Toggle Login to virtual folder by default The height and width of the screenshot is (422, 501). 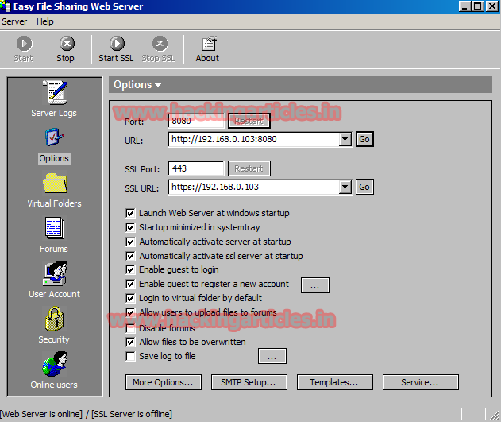130,298
